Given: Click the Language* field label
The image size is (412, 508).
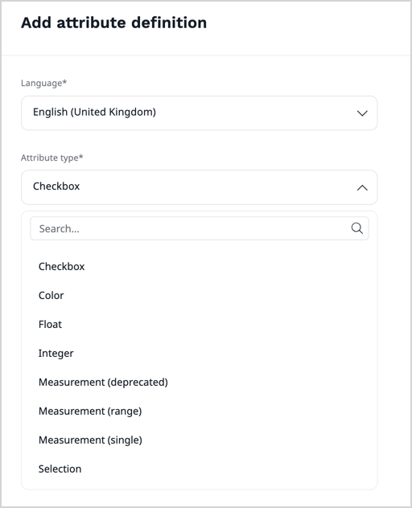Looking at the screenshot, I should click(x=43, y=83).
